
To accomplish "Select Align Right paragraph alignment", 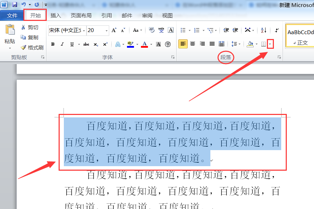I will pyautogui.click(x=202, y=44).
